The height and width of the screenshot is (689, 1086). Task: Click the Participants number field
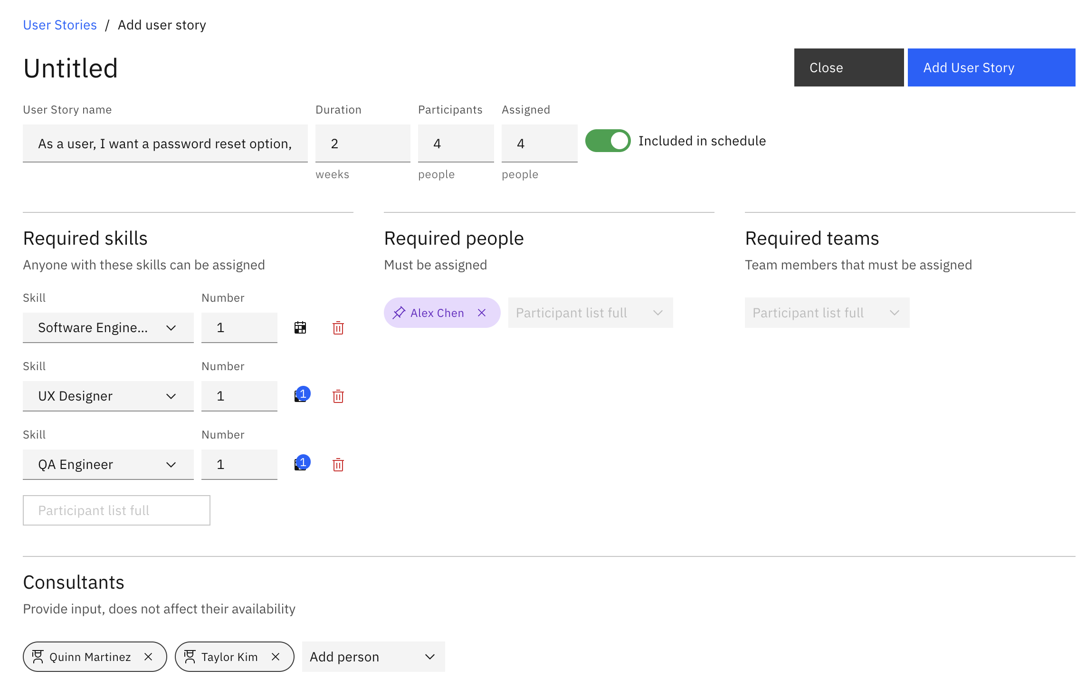point(456,144)
